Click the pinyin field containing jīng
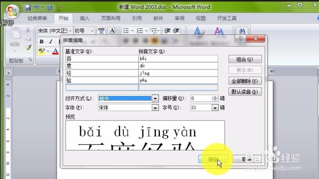Image resolution: width=319 pixels, height=179 pixels. (x=178, y=73)
